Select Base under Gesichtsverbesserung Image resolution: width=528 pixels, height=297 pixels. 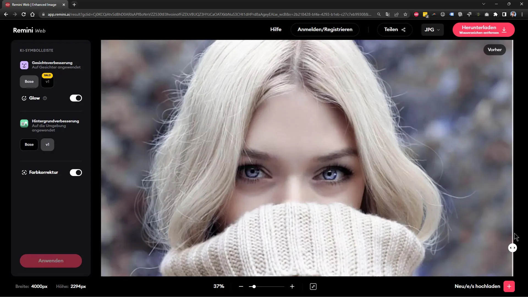pyautogui.click(x=29, y=82)
